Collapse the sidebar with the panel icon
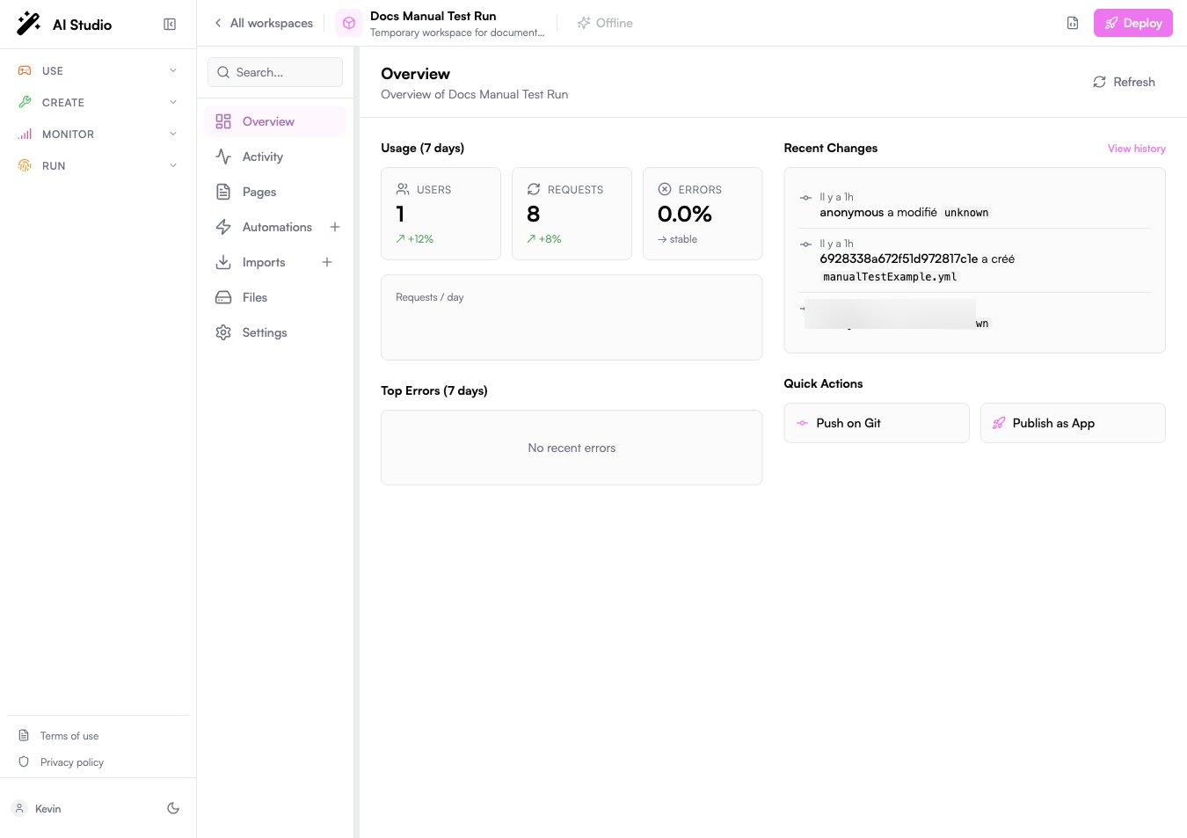1187x838 pixels. pos(170,25)
